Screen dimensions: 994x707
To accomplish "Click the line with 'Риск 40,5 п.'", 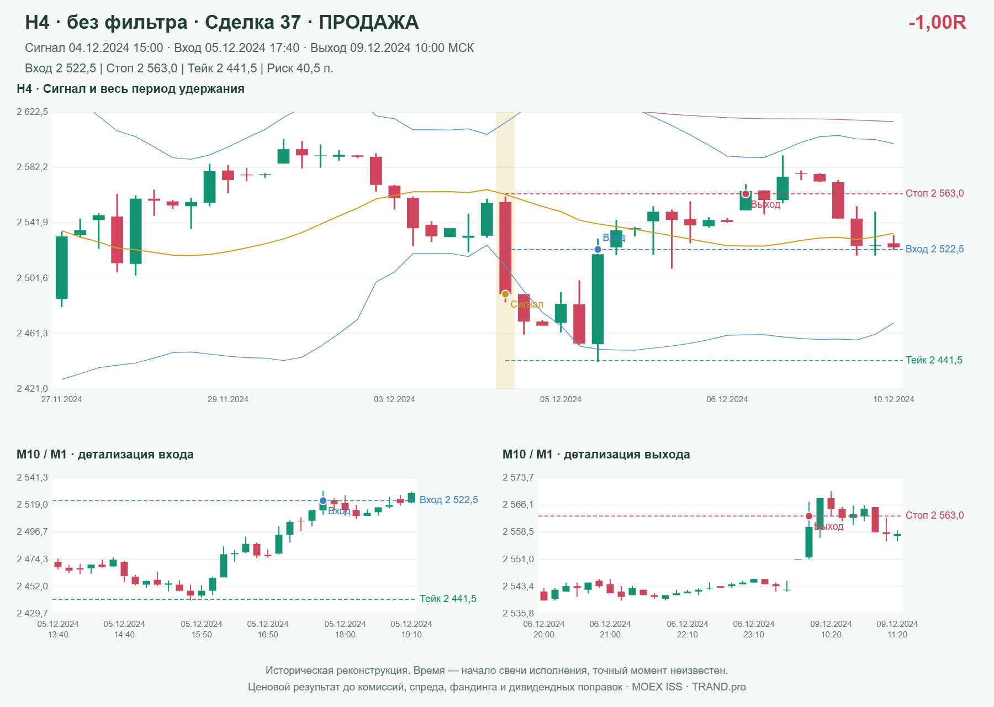I will tap(179, 68).
